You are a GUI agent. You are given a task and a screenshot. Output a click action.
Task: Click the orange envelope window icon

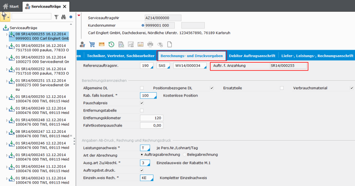[x=140, y=45]
